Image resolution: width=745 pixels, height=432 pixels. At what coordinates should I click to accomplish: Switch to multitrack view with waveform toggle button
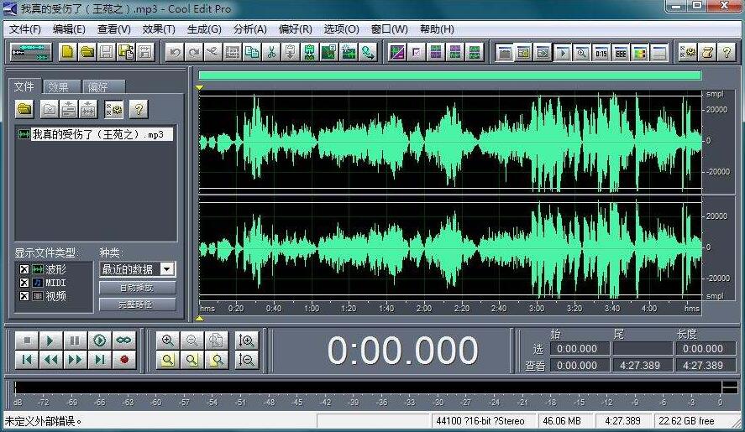click(31, 52)
